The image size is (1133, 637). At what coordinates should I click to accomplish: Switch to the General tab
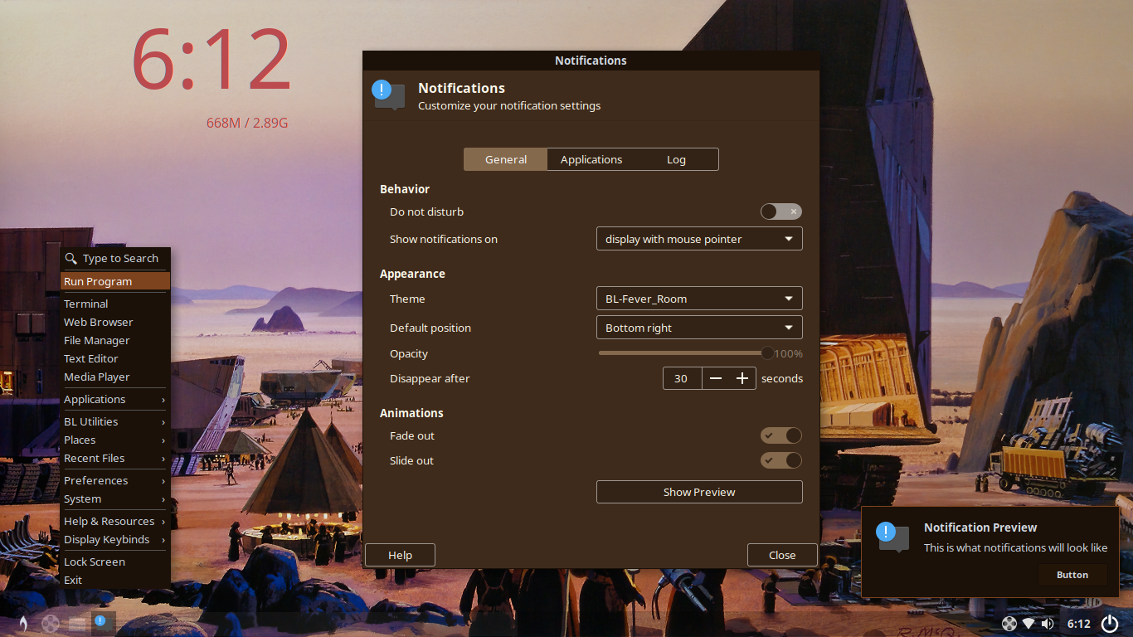coord(506,159)
